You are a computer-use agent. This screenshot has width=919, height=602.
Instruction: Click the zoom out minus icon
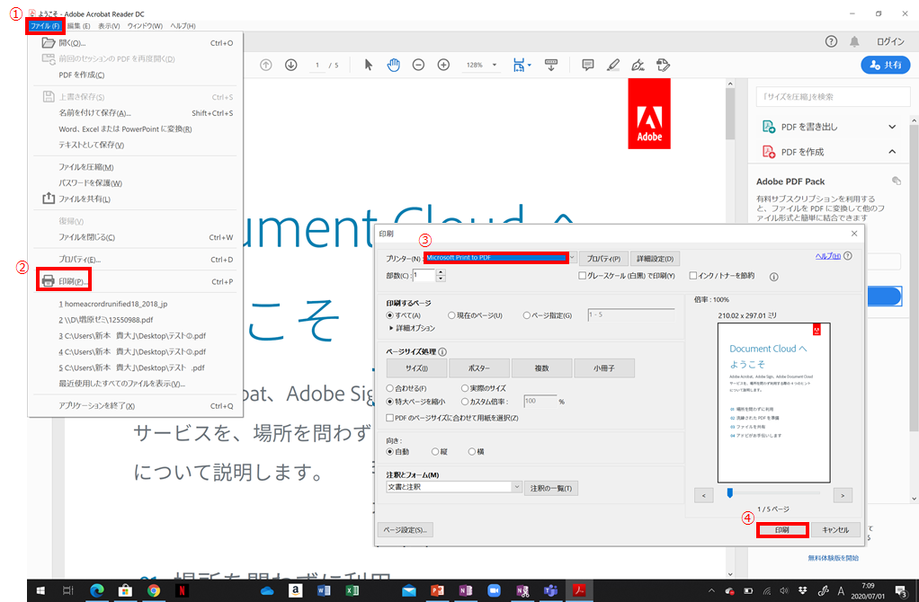pos(418,65)
